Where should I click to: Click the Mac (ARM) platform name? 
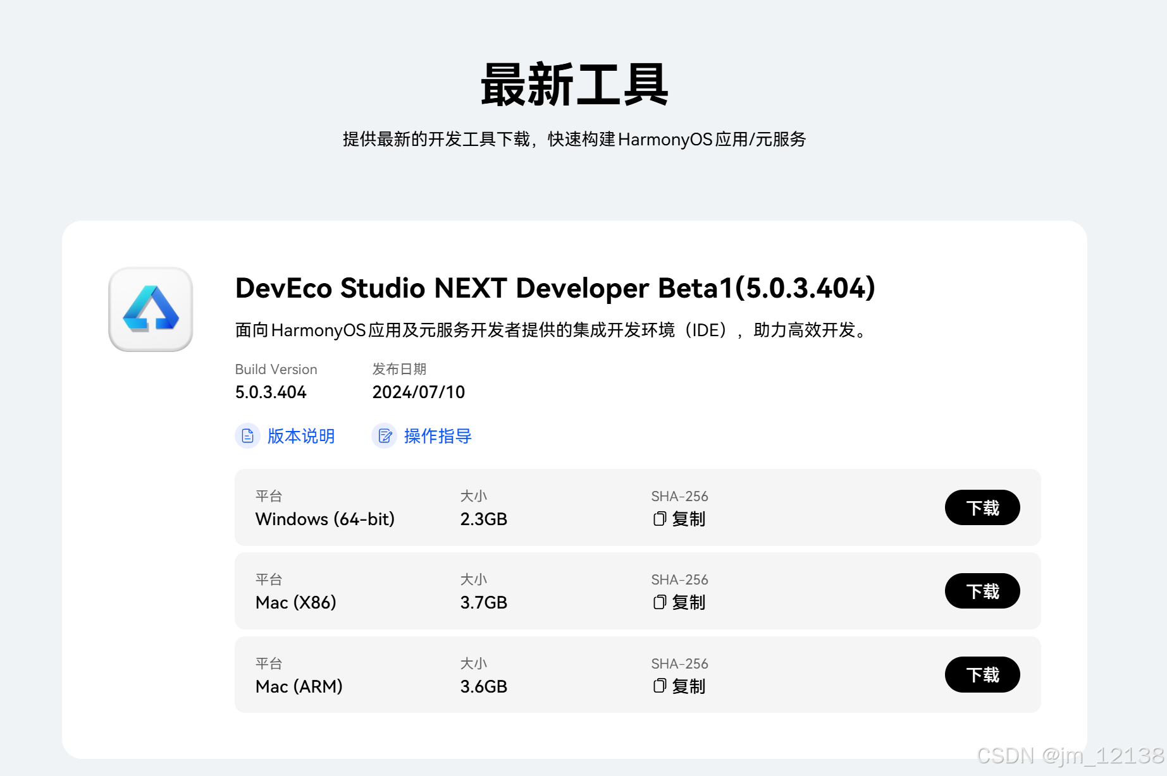point(299,686)
